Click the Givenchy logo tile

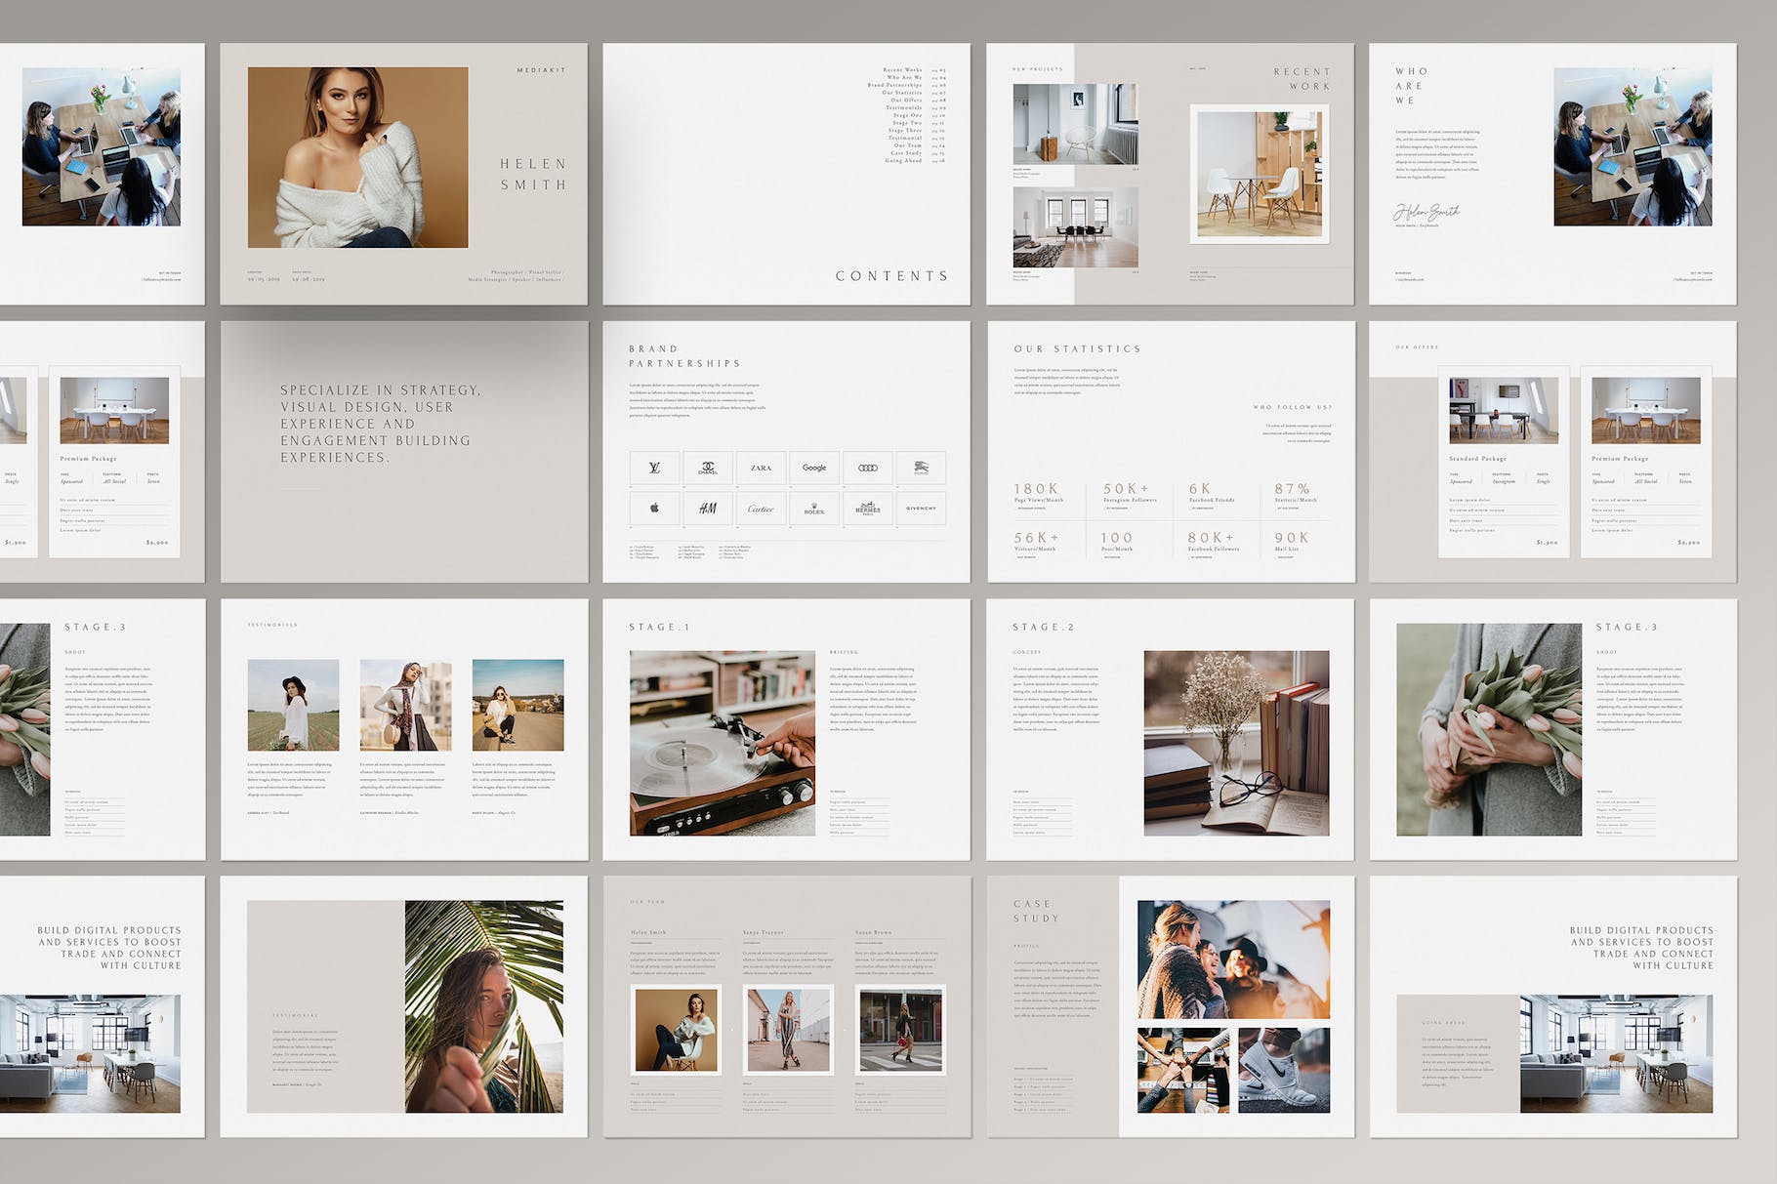pos(921,509)
